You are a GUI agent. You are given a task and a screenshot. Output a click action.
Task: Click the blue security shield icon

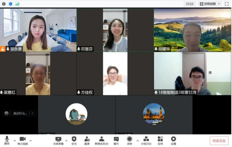click(x=11, y=4)
